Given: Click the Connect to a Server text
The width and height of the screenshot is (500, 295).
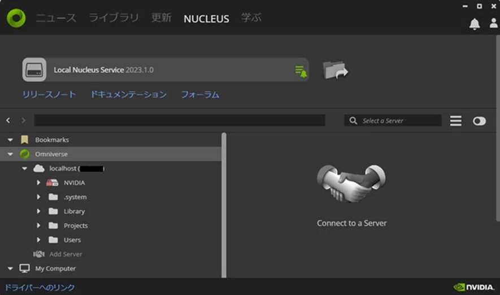Looking at the screenshot, I should pos(352,223).
